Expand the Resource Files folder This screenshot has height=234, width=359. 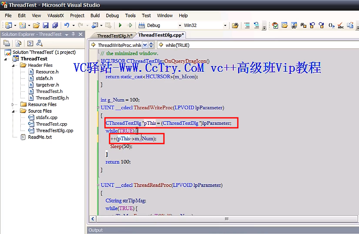[x=13, y=105]
